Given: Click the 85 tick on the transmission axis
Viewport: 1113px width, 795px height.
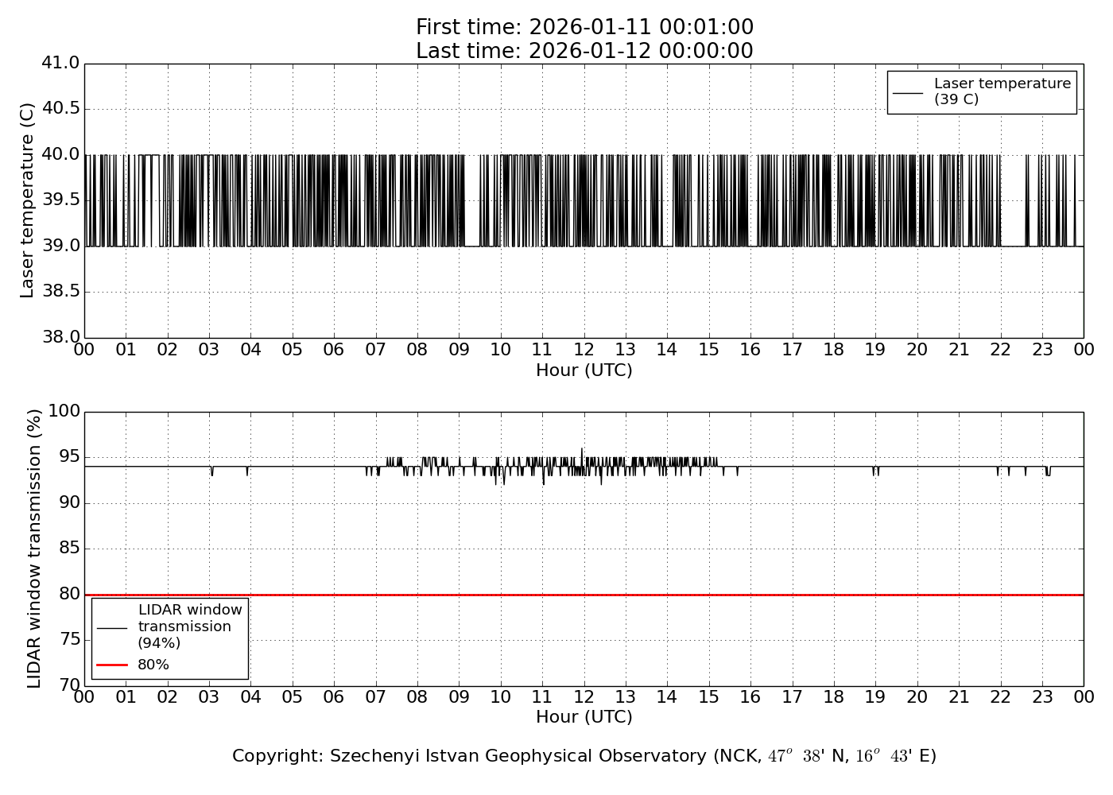Looking at the screenshot, I should coord(69,549).
